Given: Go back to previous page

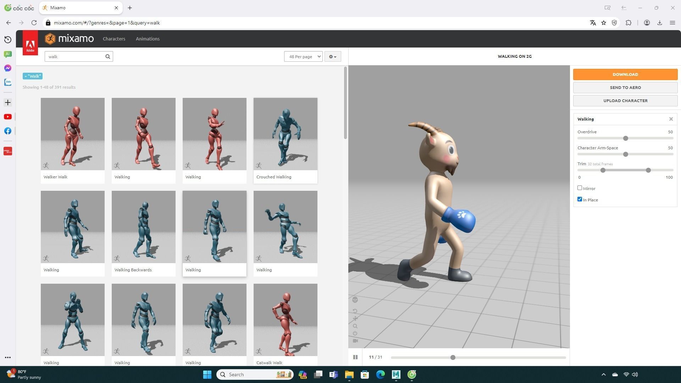Looking at the screenshot, I should point(9,23).
